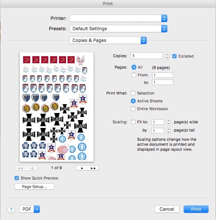Click the pages wide stepper

[x=168, y=122]
